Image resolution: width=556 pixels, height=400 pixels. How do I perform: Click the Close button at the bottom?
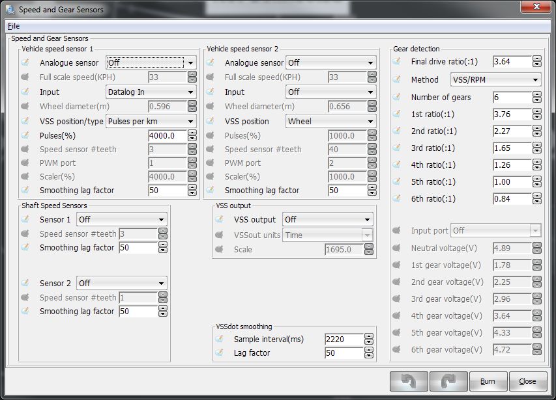tap(527, 381)
